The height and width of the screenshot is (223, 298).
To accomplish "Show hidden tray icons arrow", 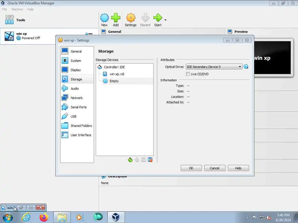I will pos(247,217).
